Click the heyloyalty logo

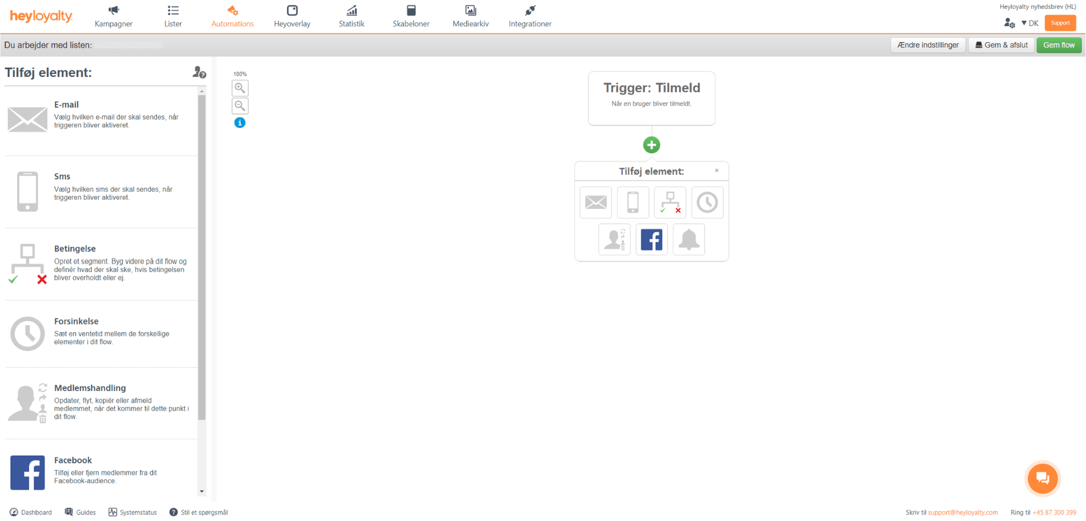coord(41,16)
